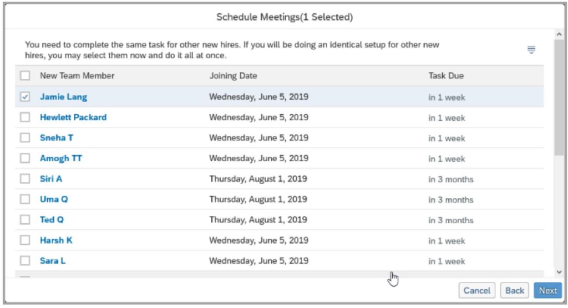This screenshot has height=308, width=568.
Task: Open the Harsh K link
Action: [x=56, y=240]
